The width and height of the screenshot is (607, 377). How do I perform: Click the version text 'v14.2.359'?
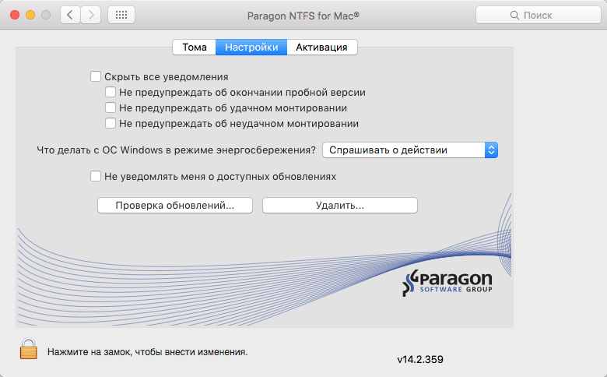tap(420, 360)
